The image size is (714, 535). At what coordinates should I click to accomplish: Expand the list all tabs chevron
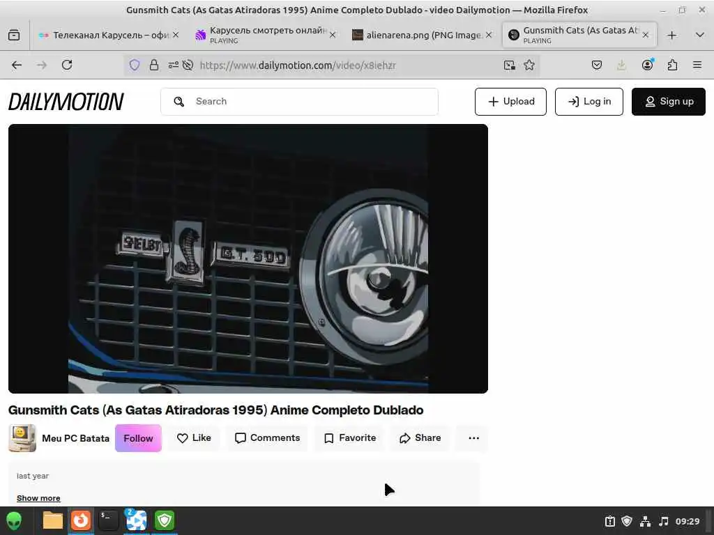700,35
